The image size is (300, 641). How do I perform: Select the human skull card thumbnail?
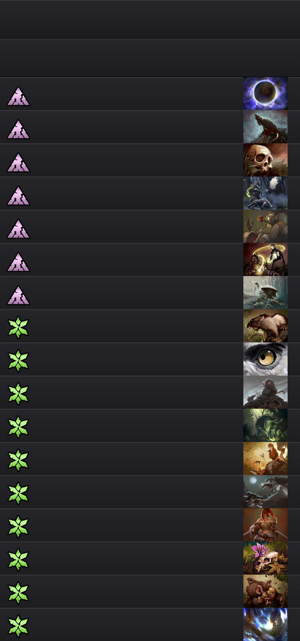265,160
